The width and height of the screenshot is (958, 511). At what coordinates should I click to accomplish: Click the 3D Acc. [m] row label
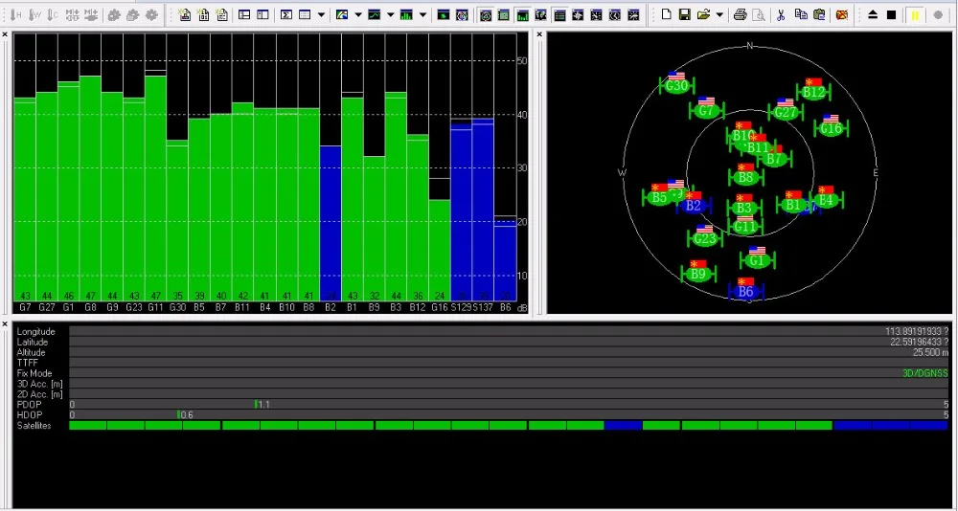39,384
